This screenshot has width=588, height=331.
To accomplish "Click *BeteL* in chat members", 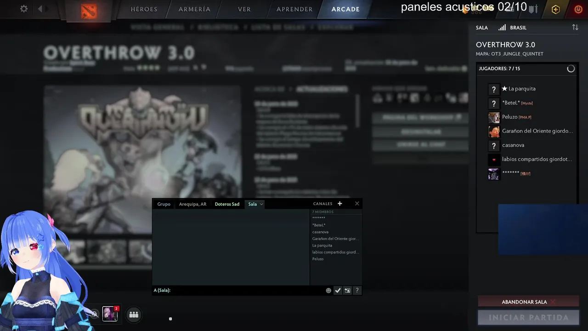I will [319, 225].
